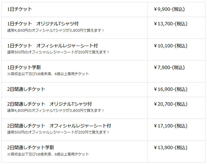Select the ¥20,700 price cell
The height and width of the screenshot is (164, 207).
tap(170, 104)
